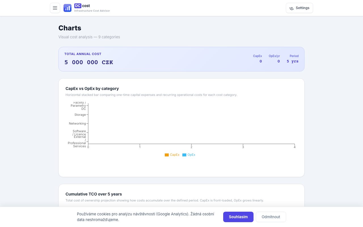Click the DCcost bar chart logo icon

coord(67,8)
